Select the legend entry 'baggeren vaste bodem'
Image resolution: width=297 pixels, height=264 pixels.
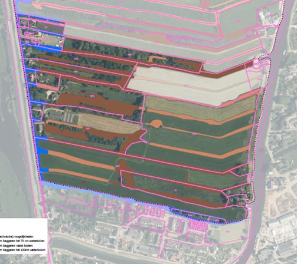pos(17,245)
